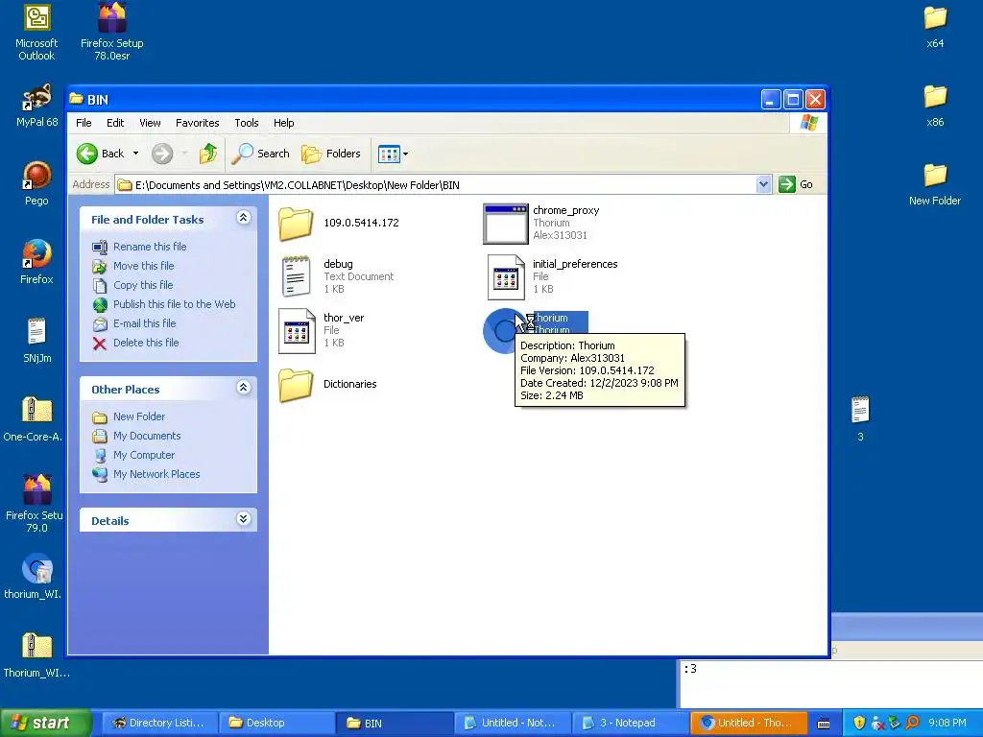
Task: Click Copy this file link
Action: coord(143,285)
